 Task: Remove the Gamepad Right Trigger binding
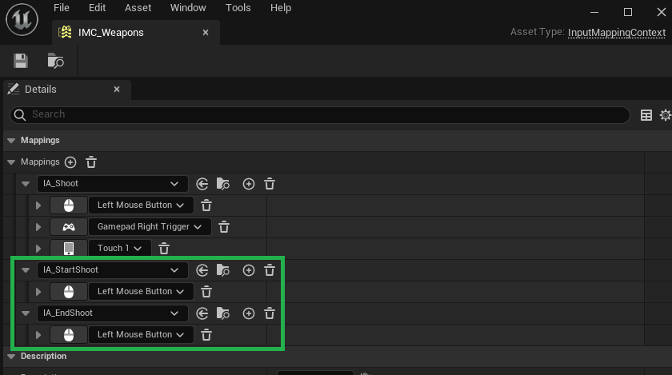(x=225, y=227)
